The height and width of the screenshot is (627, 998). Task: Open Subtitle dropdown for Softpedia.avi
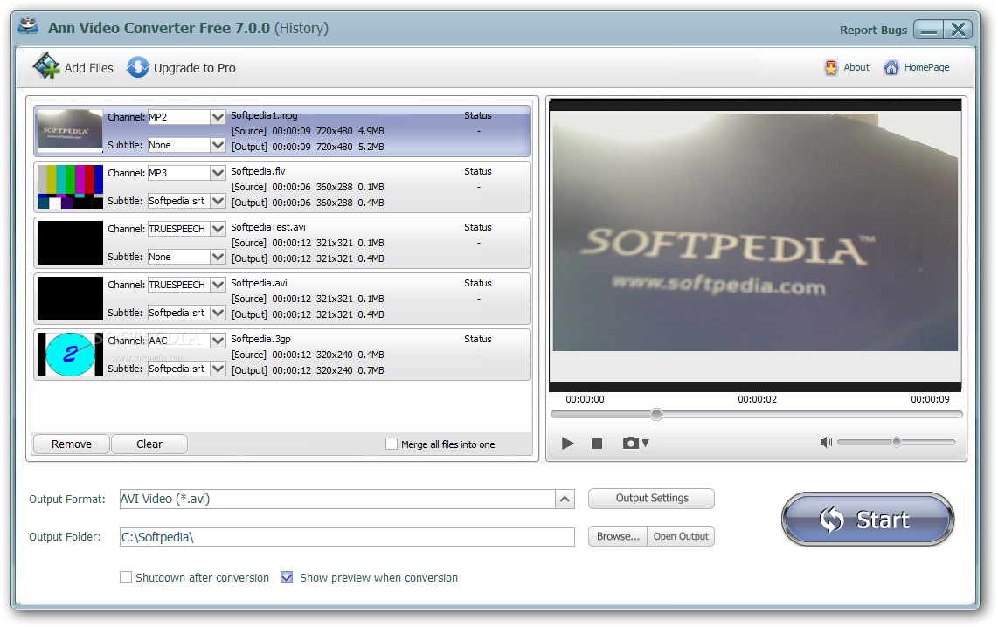click(218, 313)
